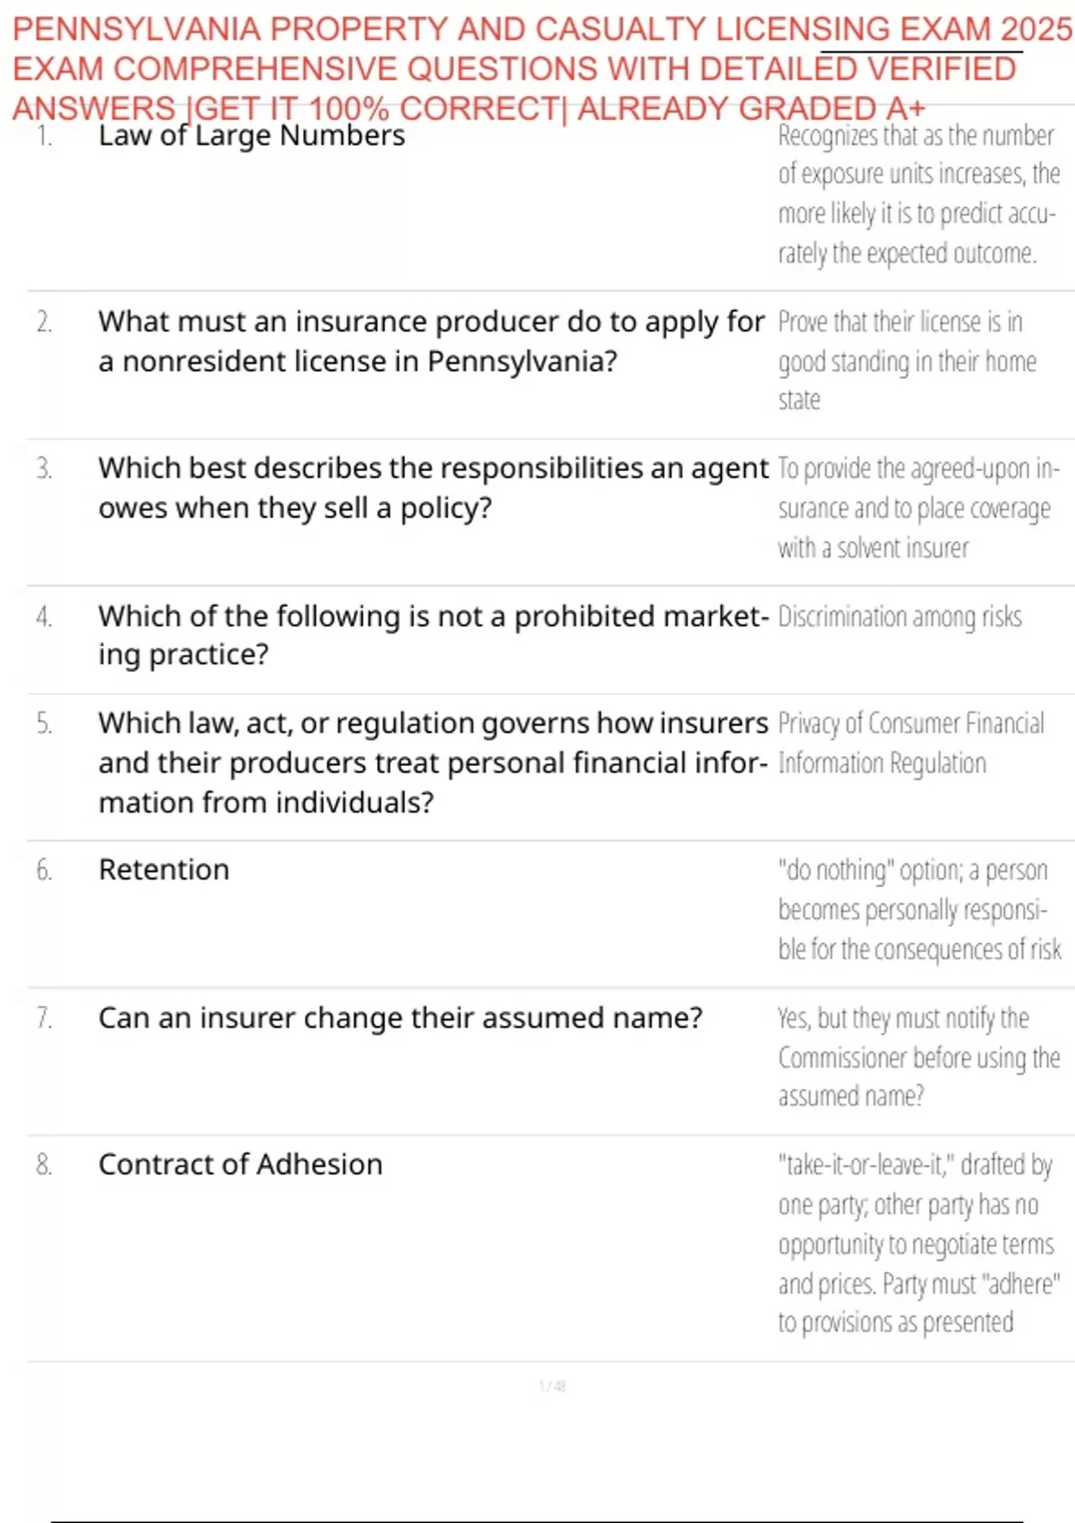Click the term "Retention"

164,870
